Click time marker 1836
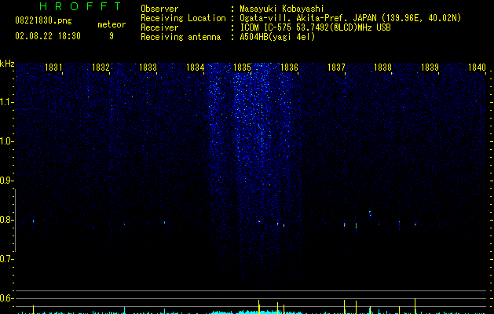Image resolution: width=494 pixels, height=314 pixels. 289,68
